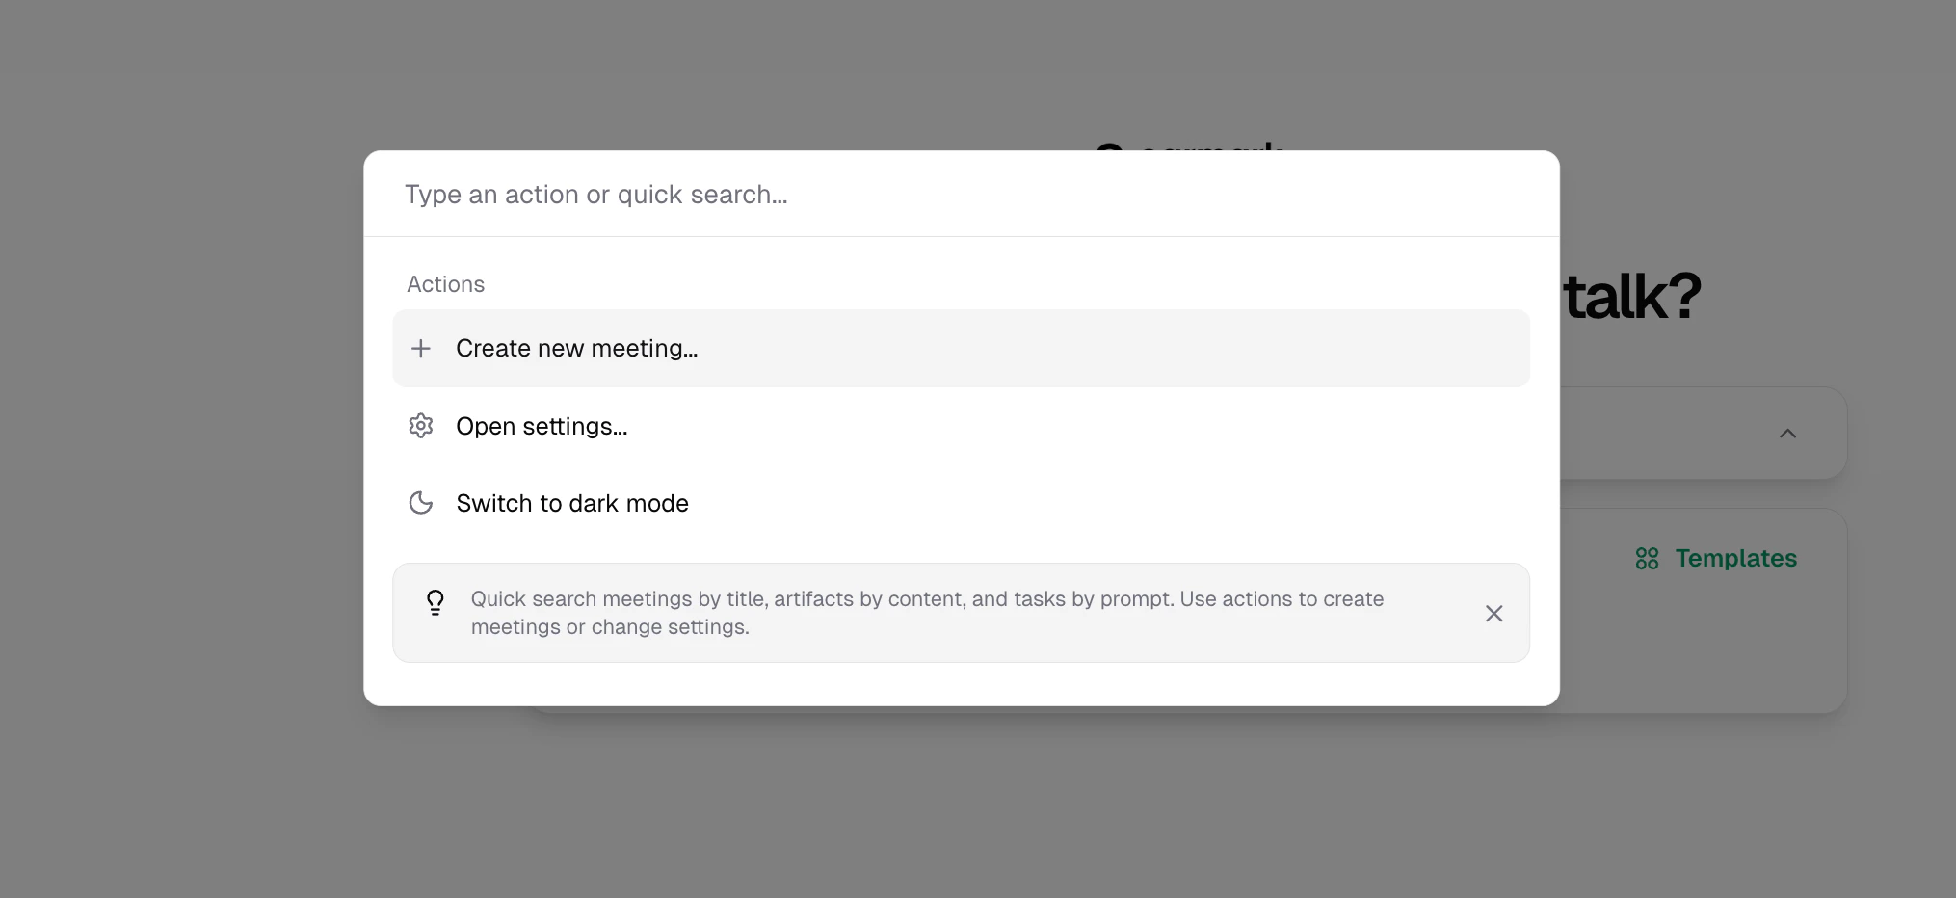The width and height of the screenshot is (1956, 898).
Task: Open the Templates link
Action: [x=1735, y=558]
